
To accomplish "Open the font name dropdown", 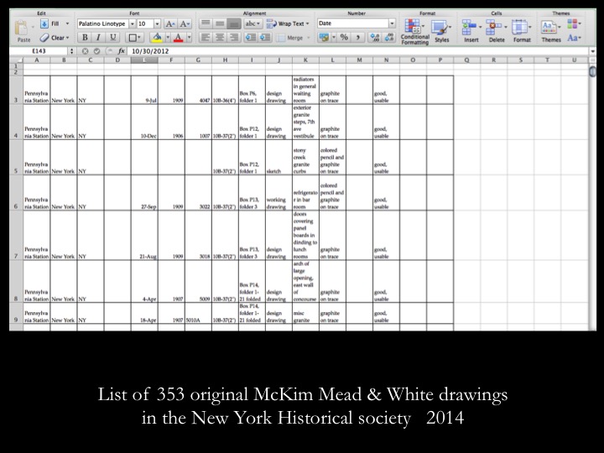I will [x=133, y=23].
